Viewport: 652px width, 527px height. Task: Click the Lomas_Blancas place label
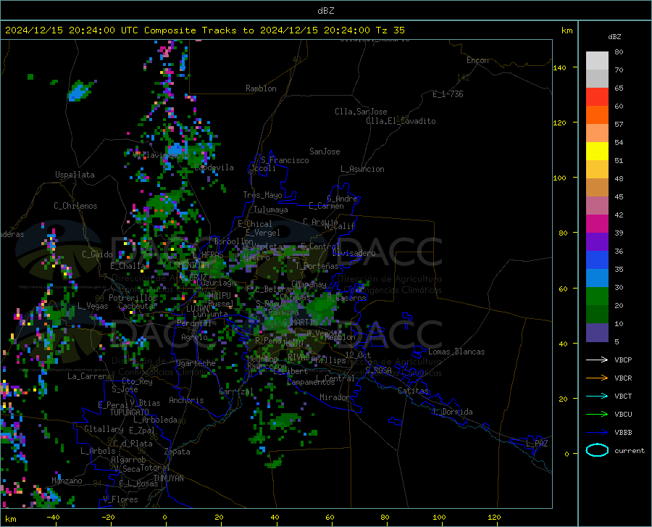click(x=456, y=352)
